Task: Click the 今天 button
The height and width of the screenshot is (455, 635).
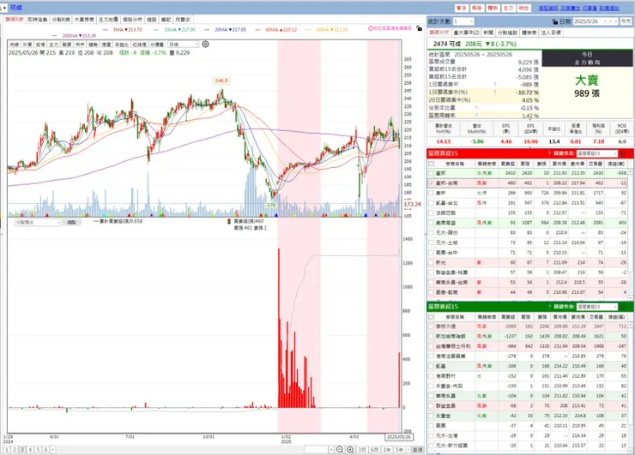Action: tap(626, 21)
